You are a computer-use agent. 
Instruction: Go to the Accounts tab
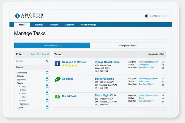coord(70,25)
